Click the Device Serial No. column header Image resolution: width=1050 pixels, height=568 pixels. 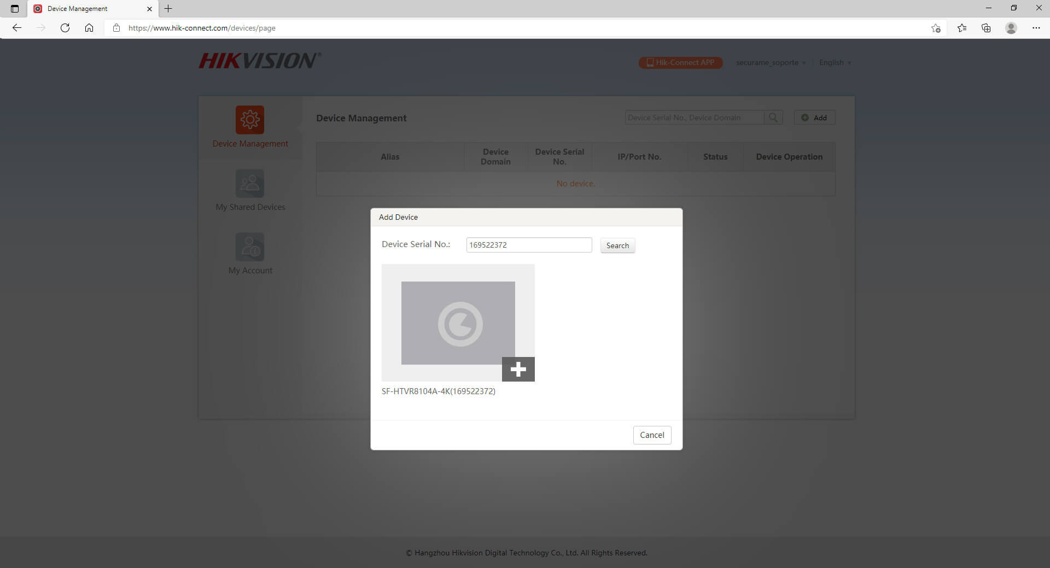point(559,157)
